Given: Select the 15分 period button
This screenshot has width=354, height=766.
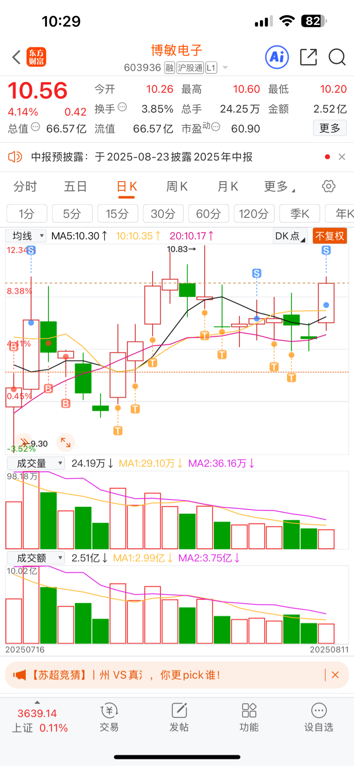Looking at the screenshot, I should click(x=117, y=214).
